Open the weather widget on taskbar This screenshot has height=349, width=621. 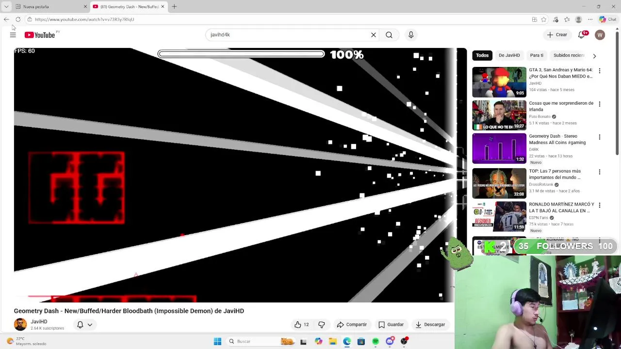click(27, 341)
